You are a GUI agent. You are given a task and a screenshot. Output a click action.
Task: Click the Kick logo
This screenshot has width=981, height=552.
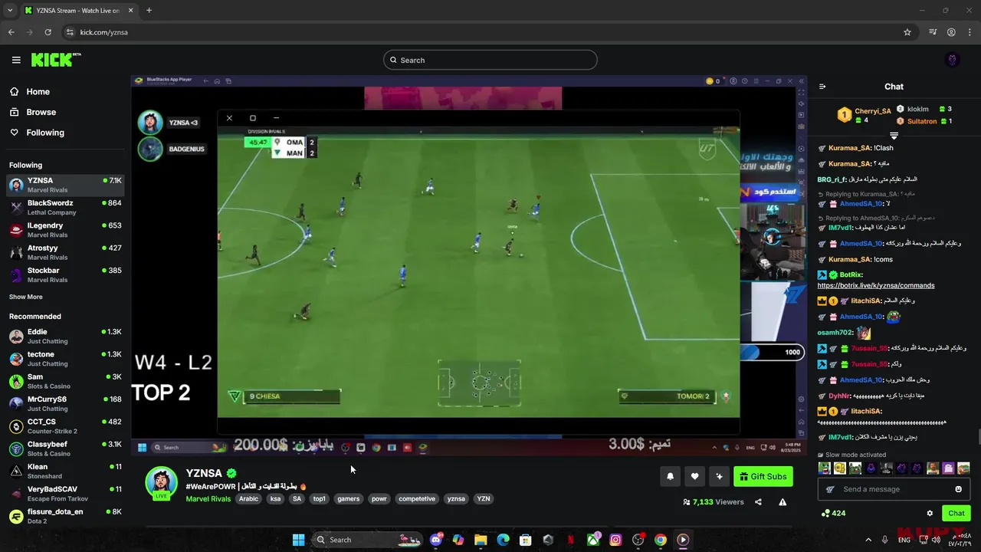click(56, 60)
